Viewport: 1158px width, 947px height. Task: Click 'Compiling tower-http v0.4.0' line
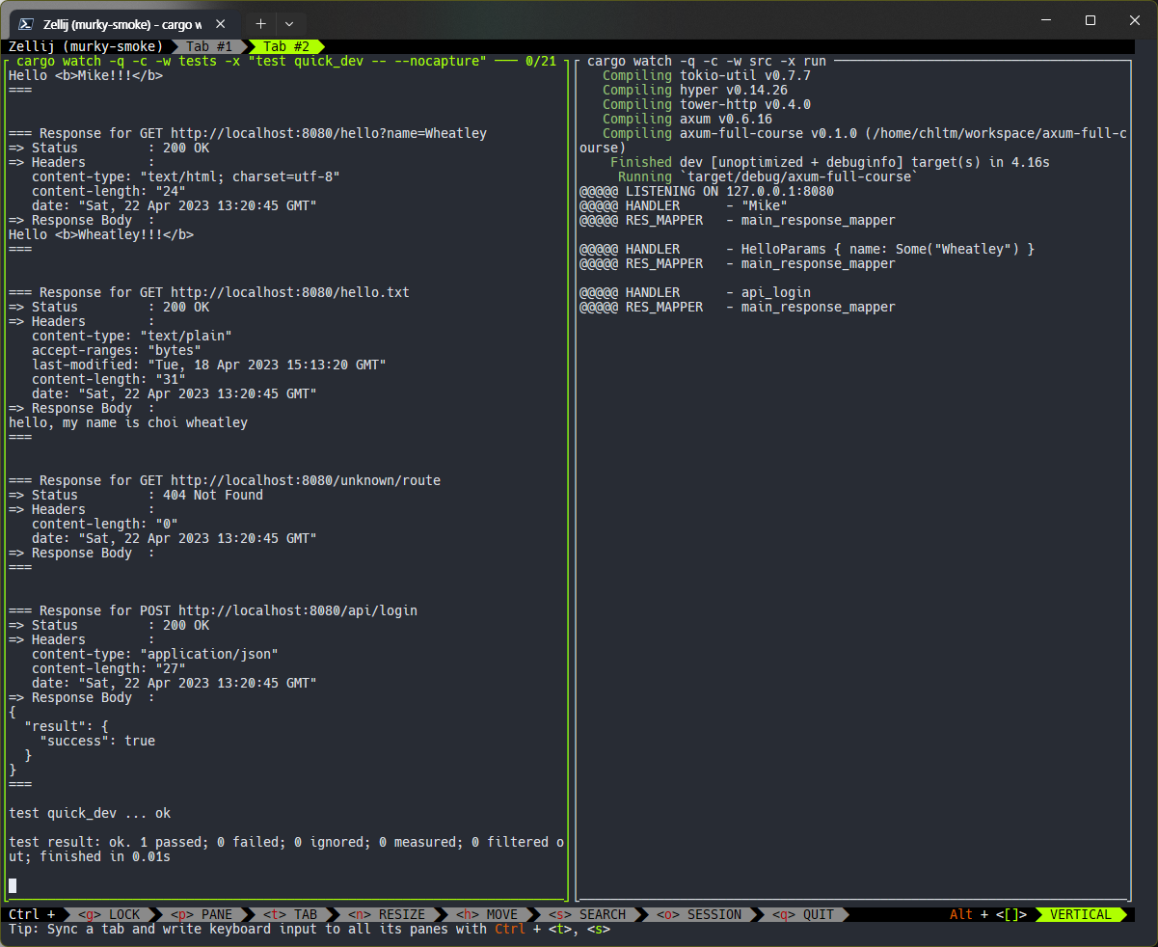(x=707, y=104)
